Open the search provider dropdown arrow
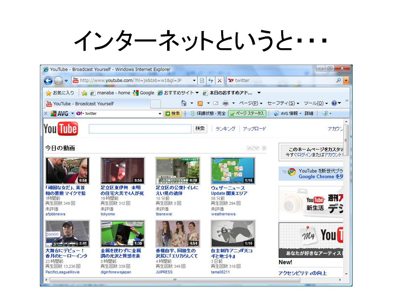 pyautogui.click(x=346, y=81)
